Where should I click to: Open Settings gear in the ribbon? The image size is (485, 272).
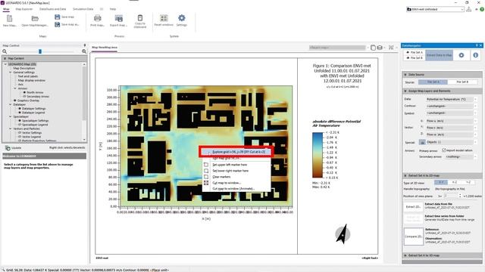click(x=182, y=18)
